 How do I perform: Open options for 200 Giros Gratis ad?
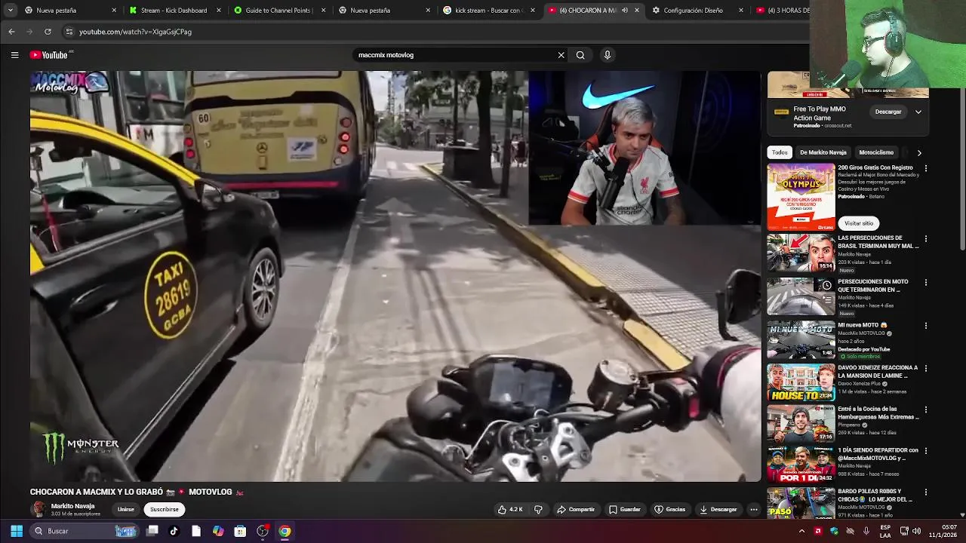click(926, 168)
